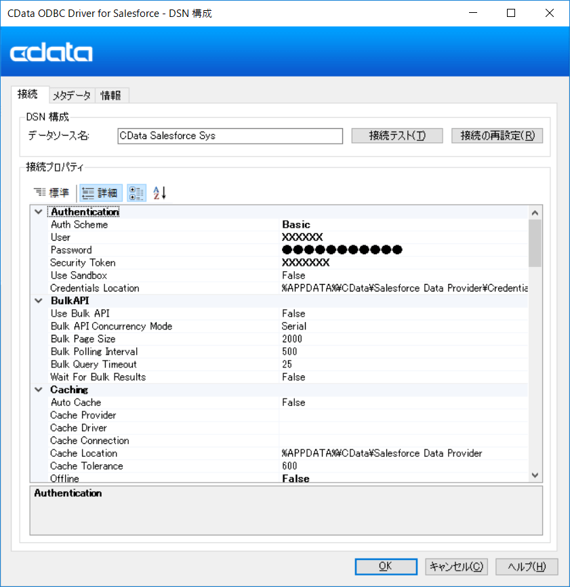Open the 情報 tab
The image size is (570, 587).
pyautogui.click(x=111, y=96)
